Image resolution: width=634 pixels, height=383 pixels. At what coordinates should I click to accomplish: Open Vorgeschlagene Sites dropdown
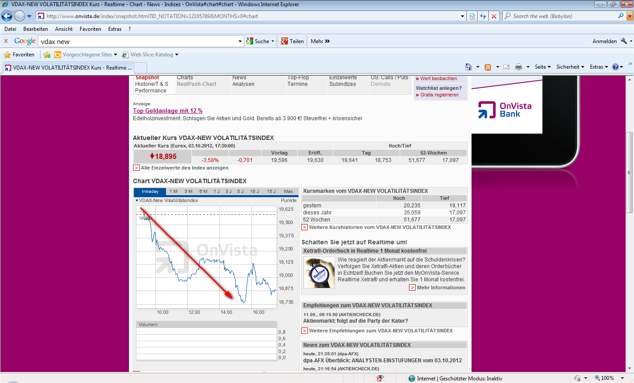click(86, 55)
